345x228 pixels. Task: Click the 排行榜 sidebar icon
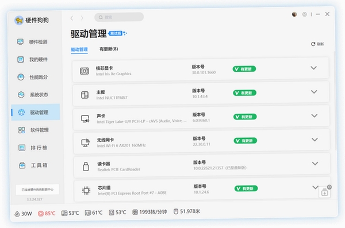22,148
